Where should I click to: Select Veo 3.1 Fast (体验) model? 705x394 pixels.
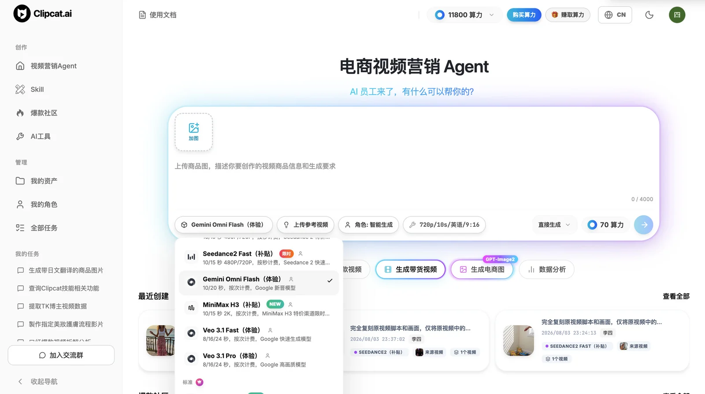[259, 334]
